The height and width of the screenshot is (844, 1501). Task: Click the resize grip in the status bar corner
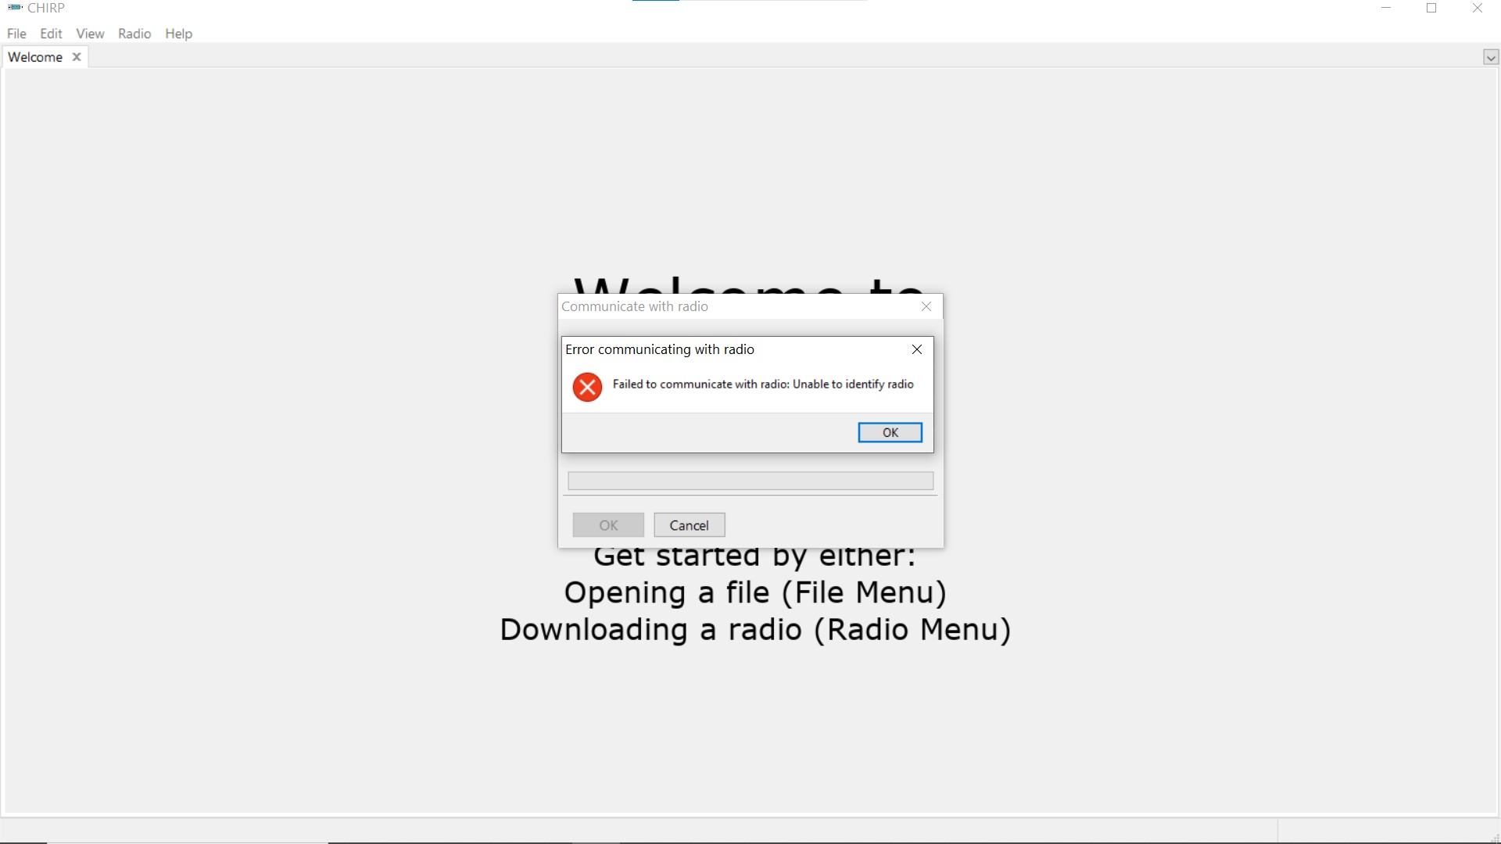[1493, 837]
